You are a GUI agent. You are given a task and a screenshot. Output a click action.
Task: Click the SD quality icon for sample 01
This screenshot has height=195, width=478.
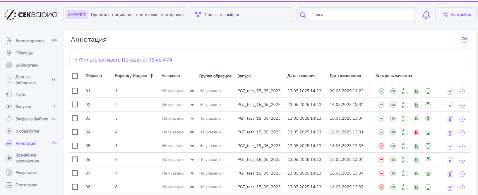[x=393, y=91]
